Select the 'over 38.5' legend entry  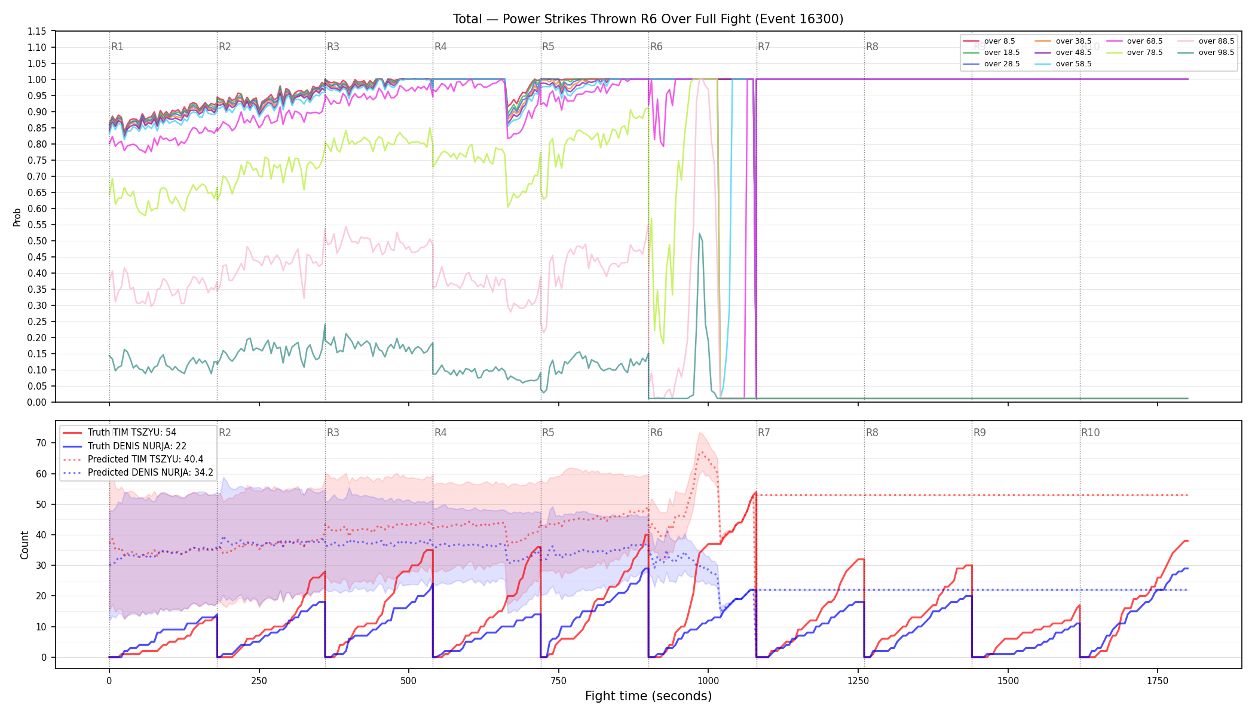click(x=1063, y=41)
